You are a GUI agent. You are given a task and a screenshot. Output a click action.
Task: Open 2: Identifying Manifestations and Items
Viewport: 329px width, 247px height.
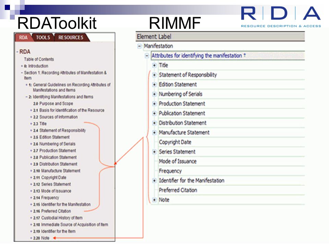[x=61, y=97]
